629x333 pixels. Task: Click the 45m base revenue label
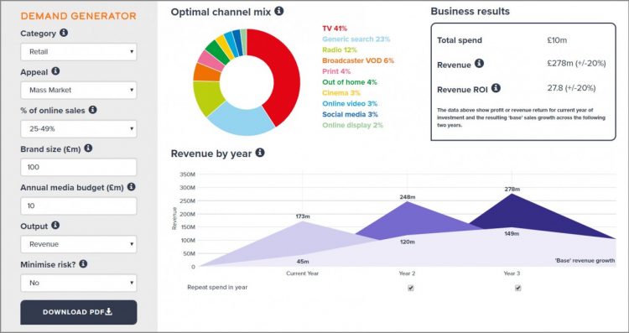(303, 262)
